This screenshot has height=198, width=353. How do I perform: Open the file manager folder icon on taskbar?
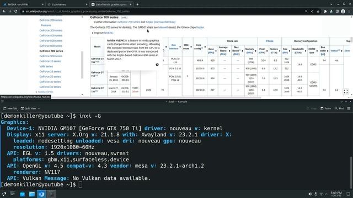(32, 194)
